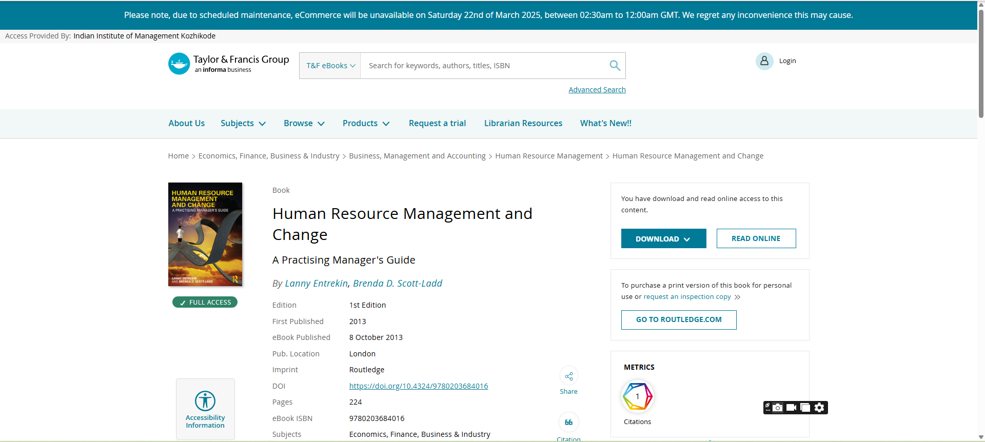Open the capture toolbar settings gear
The width and height of the screenshot is (985, 442).
tap(819, 408)
